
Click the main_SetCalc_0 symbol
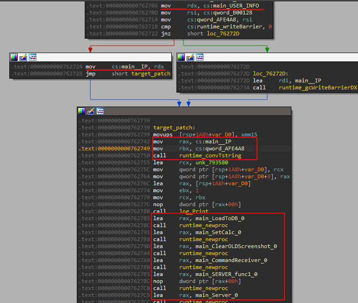(218, 232)
